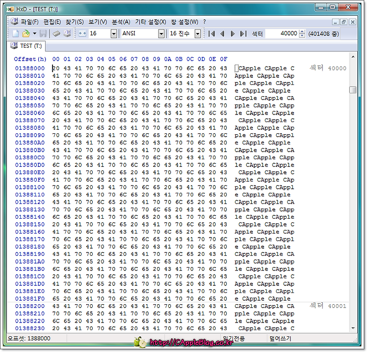Open the bytes per row dropdown arrow
This screenshot has width=367, height=352.
click(114, 34)
